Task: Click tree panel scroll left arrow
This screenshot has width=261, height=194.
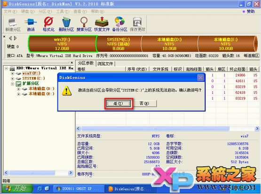Action: [6, 173]
